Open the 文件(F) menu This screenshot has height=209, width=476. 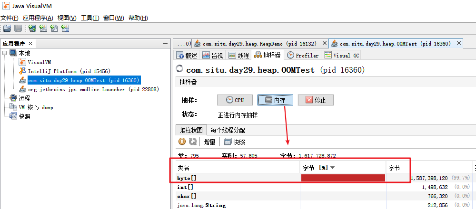click(10, 18)
